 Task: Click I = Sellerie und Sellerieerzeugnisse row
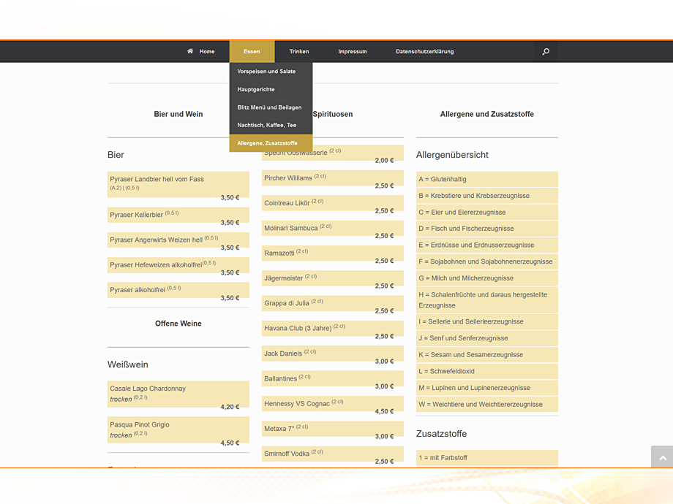coord(487,322)
